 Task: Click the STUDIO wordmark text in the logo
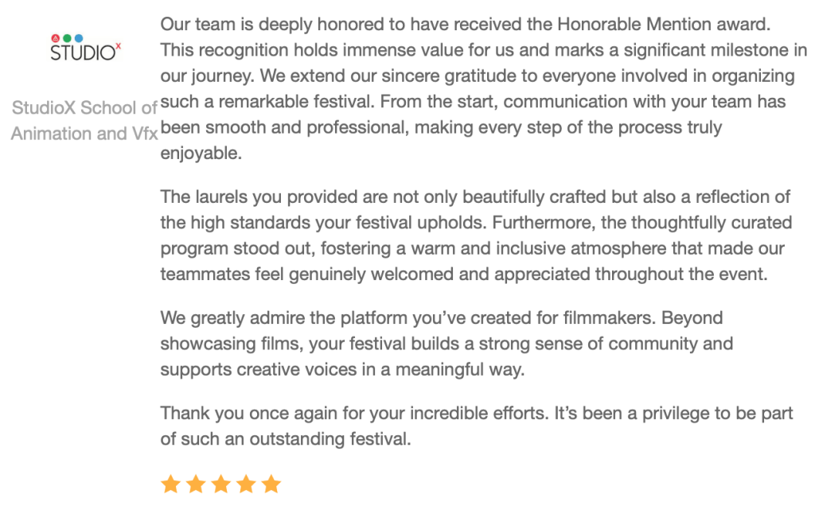click(82, 53)
